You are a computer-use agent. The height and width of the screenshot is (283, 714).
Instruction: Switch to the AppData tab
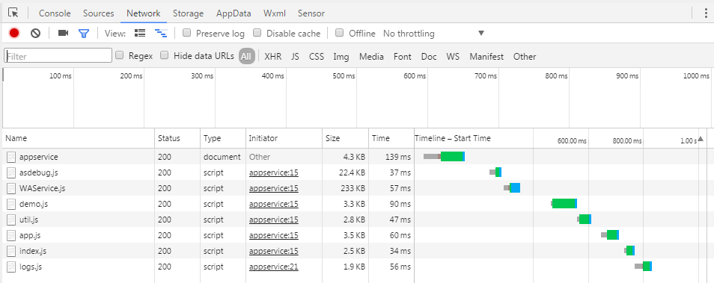234,13
